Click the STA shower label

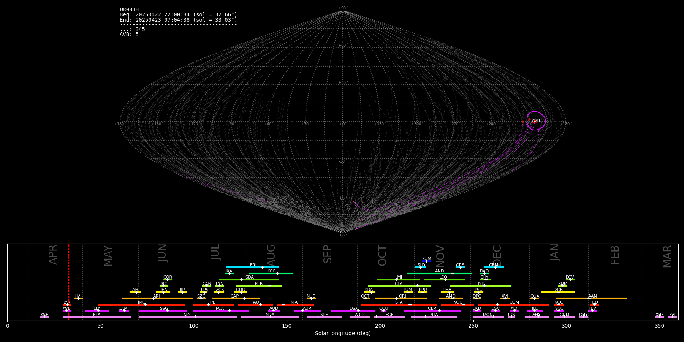point(399,302)
